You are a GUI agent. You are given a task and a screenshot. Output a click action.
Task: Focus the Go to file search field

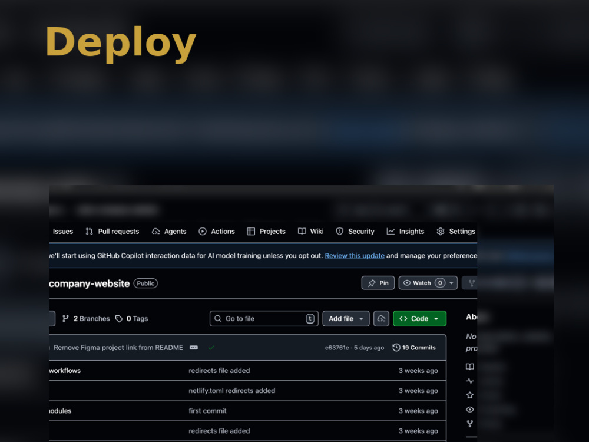click(x=264, y=319)
